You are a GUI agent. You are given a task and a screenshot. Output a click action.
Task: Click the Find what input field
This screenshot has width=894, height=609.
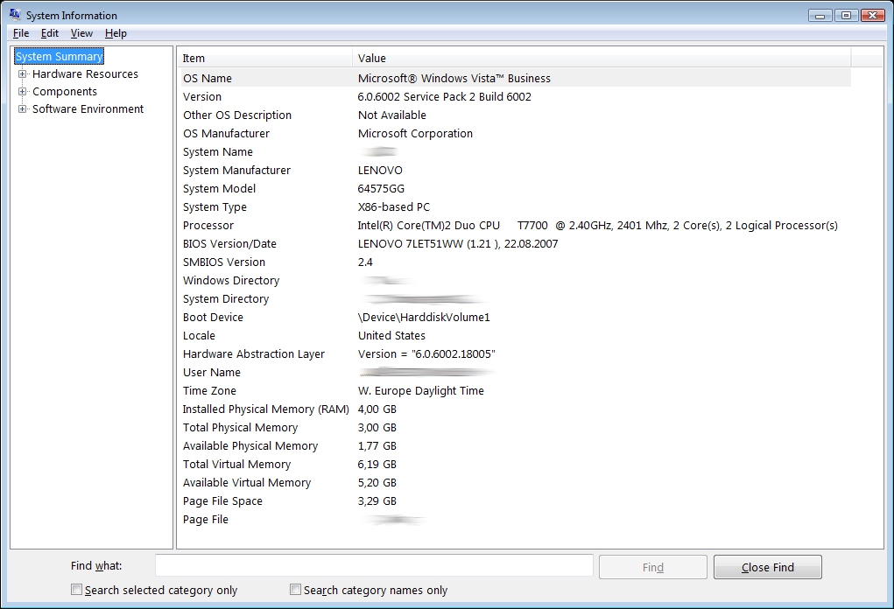click(x=374, y=566)
